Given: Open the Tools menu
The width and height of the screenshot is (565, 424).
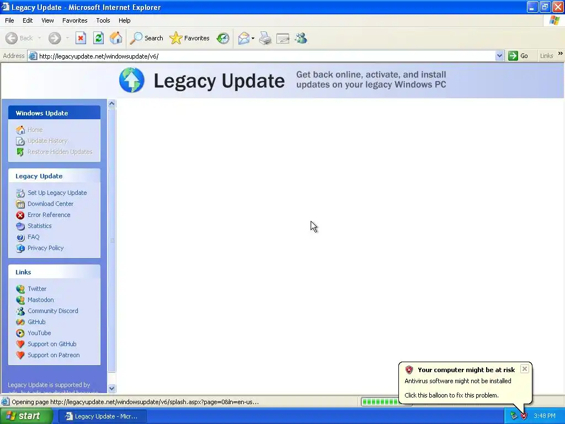Looking at the screenshot, I should click(103, 20).
